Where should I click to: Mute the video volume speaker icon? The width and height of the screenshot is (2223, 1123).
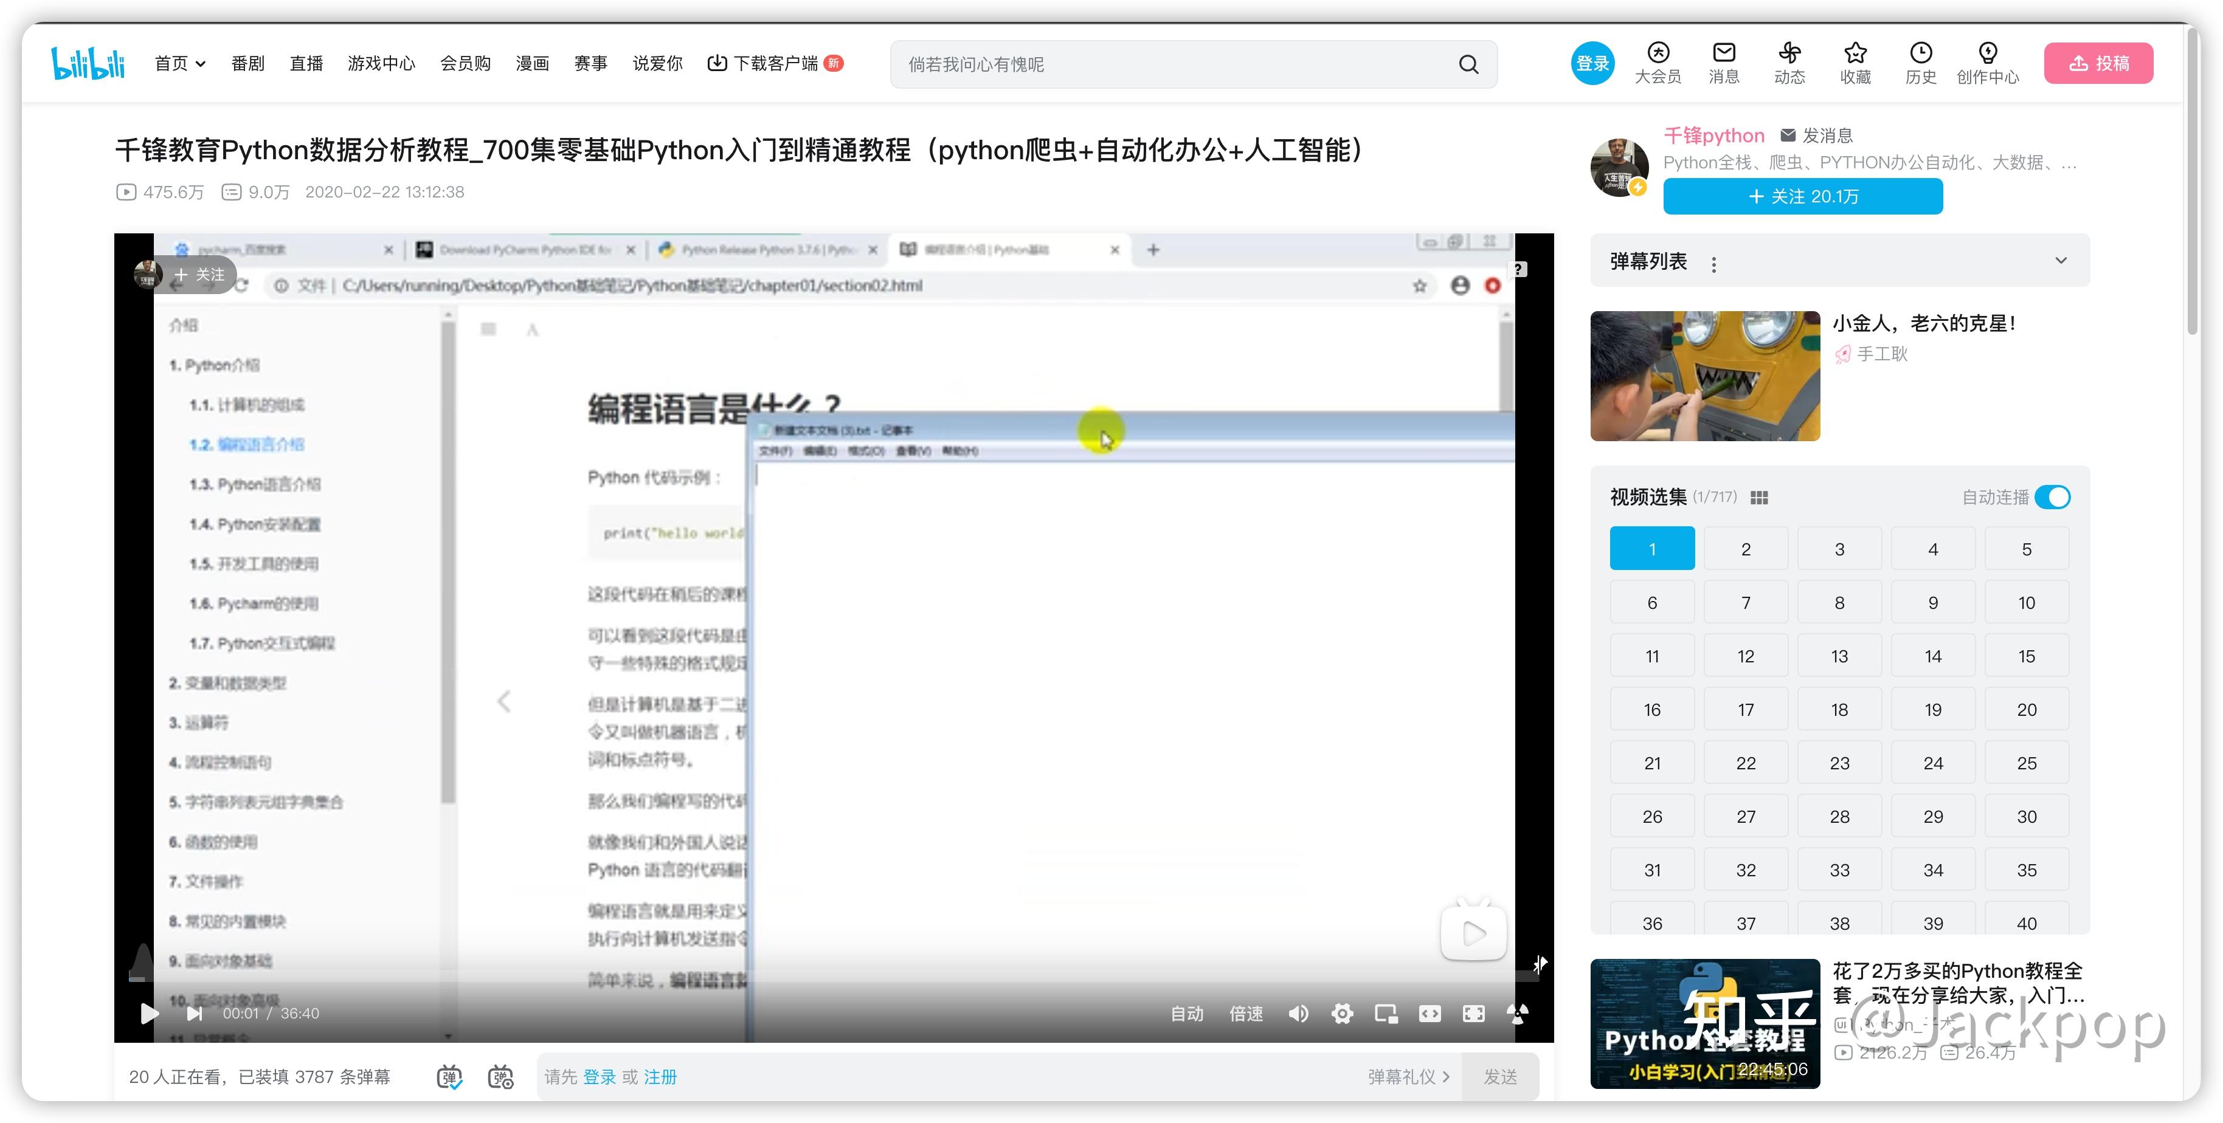click(x=1298, y=1014)
